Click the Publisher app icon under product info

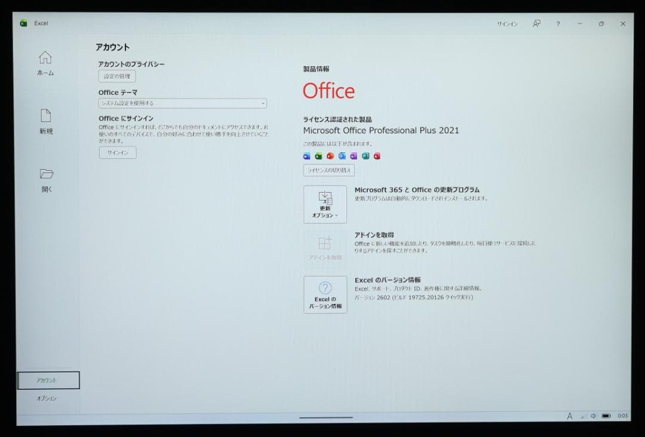[x=365, y=156]
